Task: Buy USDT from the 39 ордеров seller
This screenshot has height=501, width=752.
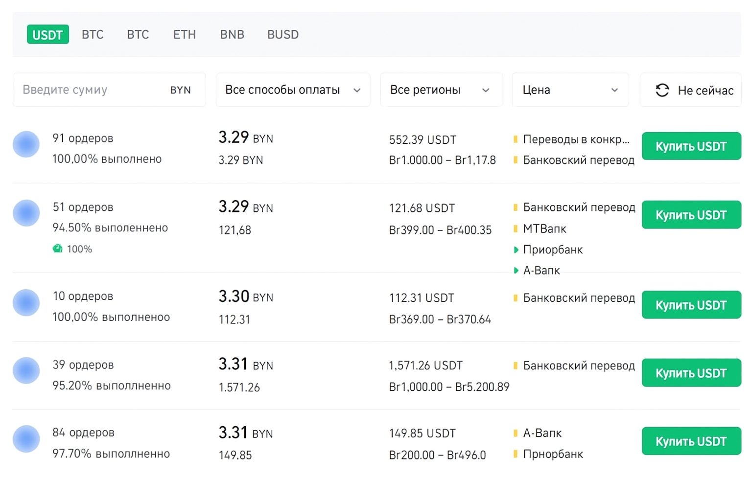Action: click(x=691, y=373)
